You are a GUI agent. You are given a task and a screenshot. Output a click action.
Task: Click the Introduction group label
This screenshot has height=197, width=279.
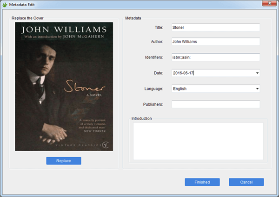(x=142, y=119)
